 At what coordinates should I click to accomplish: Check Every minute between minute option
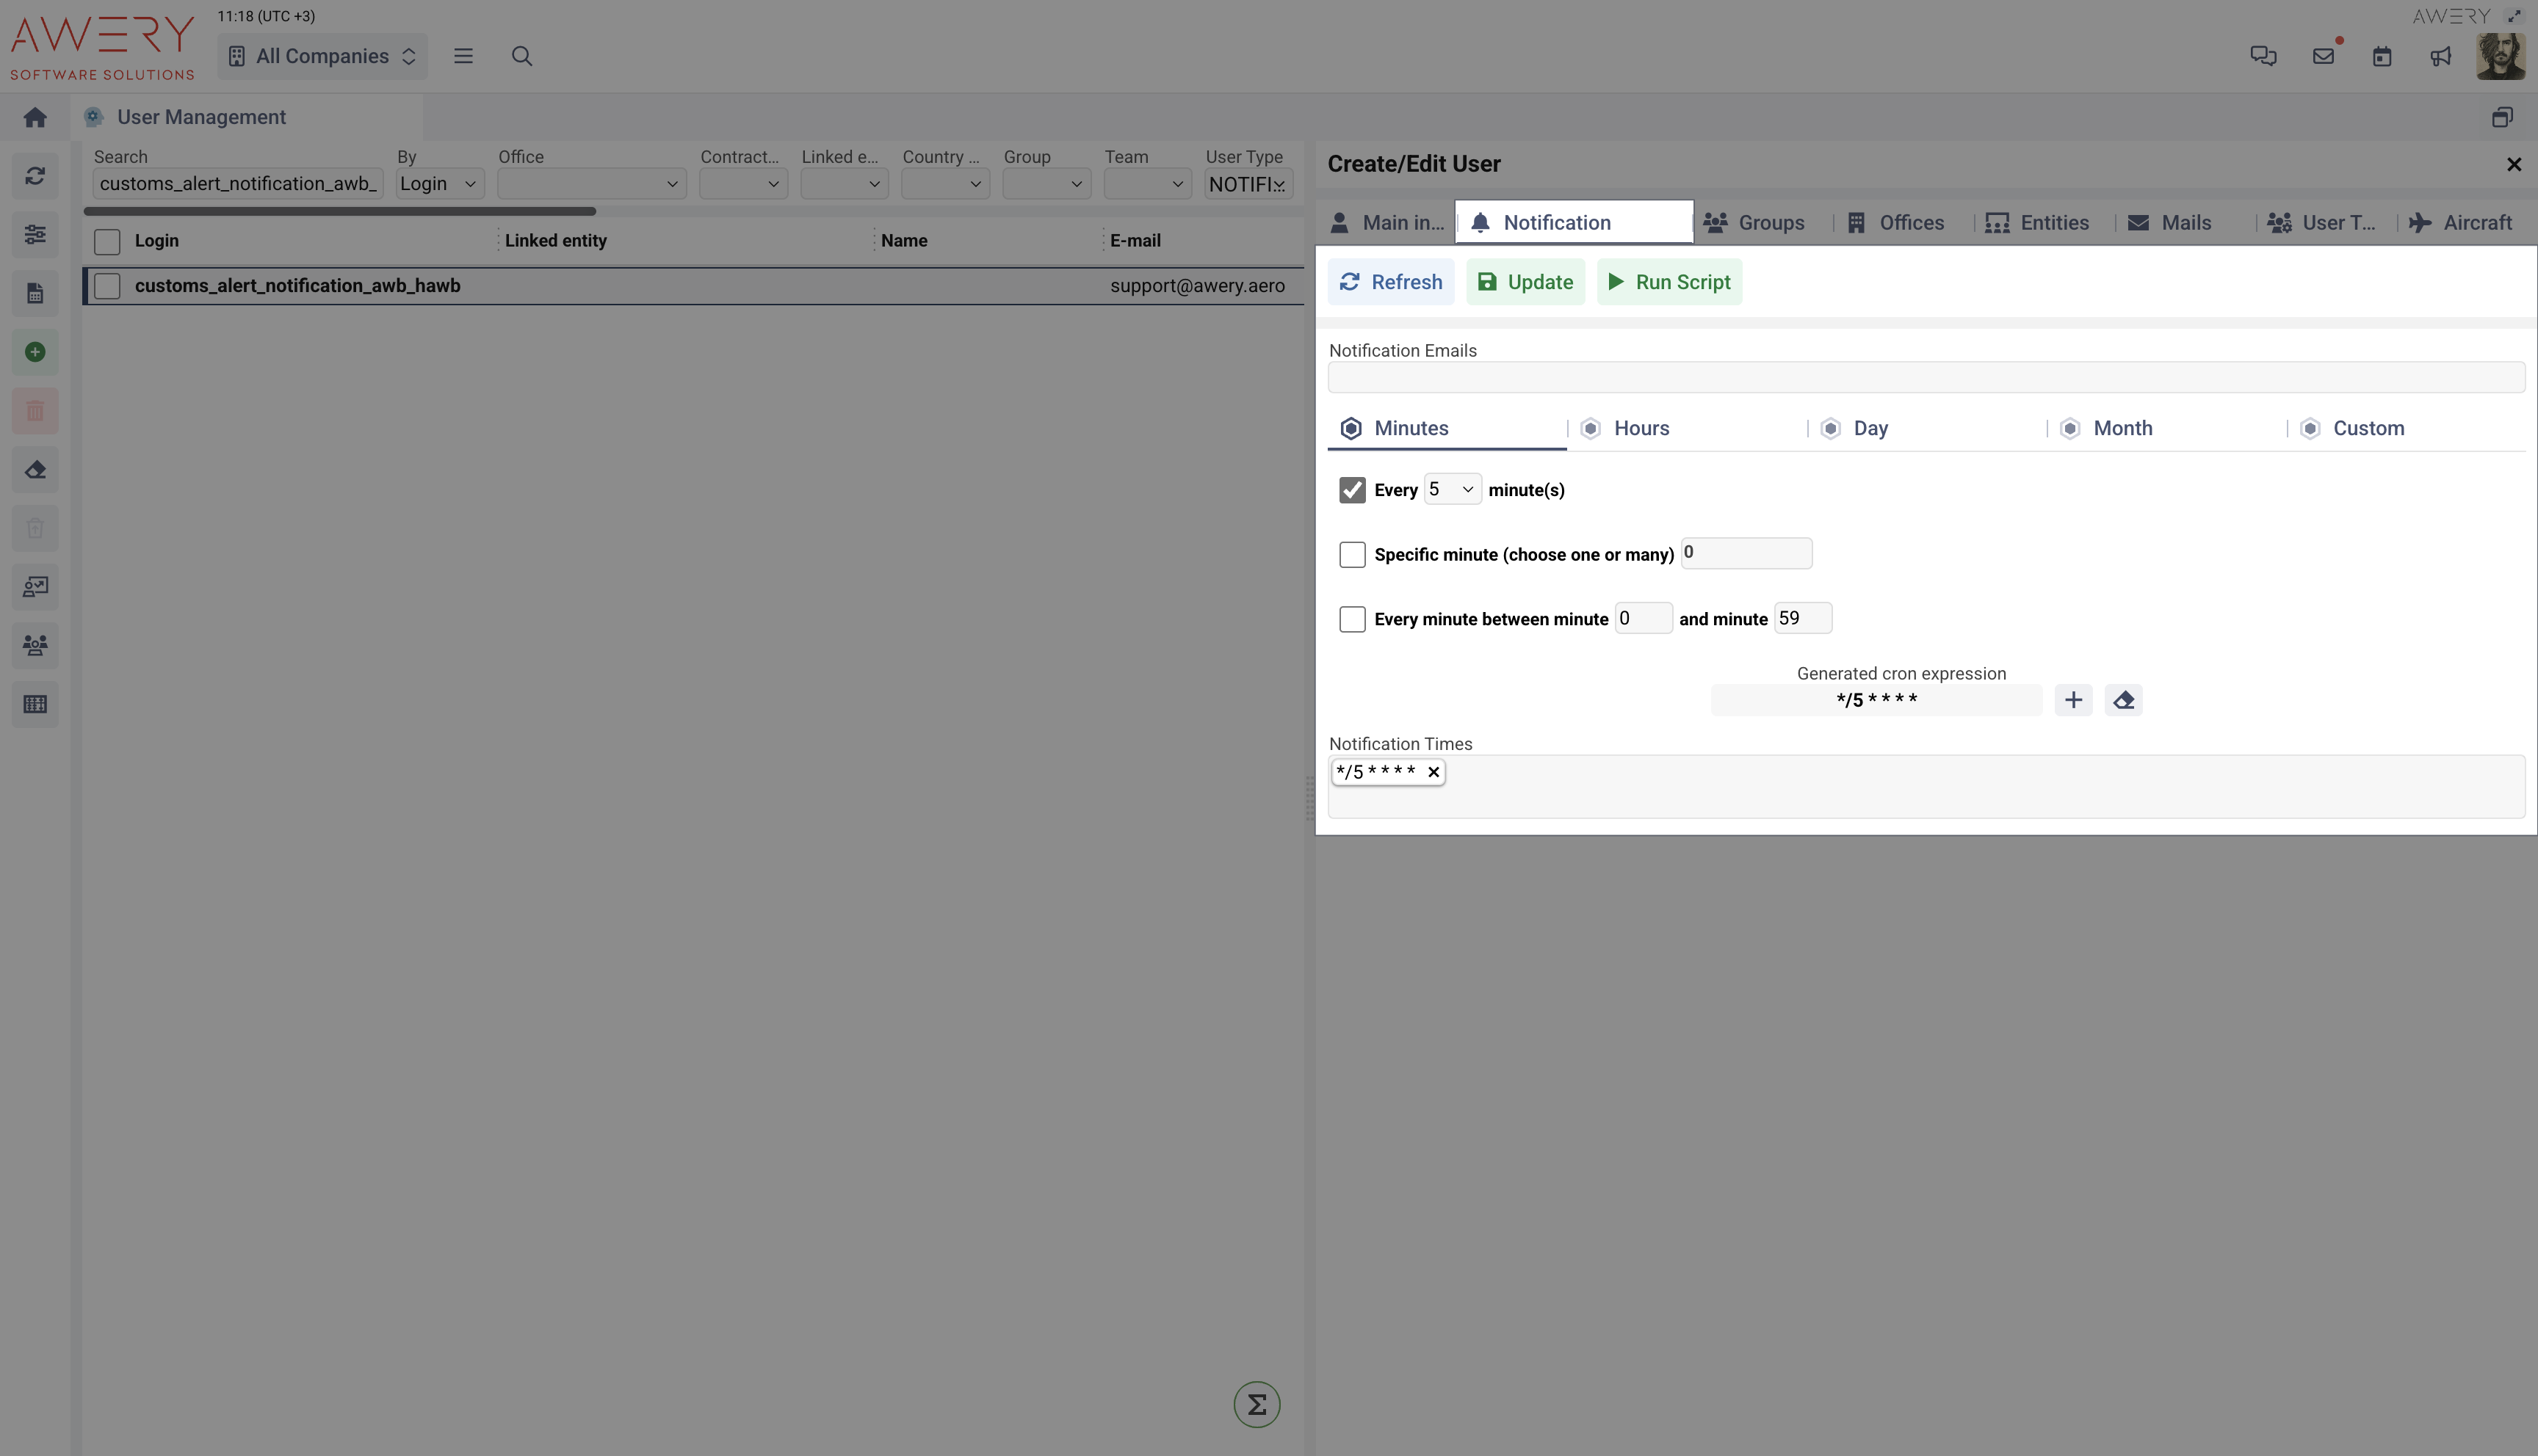coord(1351,619)
